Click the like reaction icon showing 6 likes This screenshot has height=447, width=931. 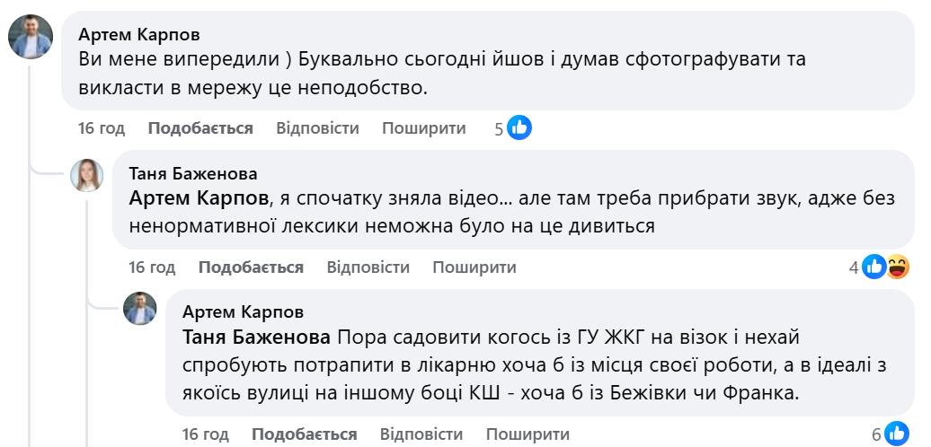point(897,434)
